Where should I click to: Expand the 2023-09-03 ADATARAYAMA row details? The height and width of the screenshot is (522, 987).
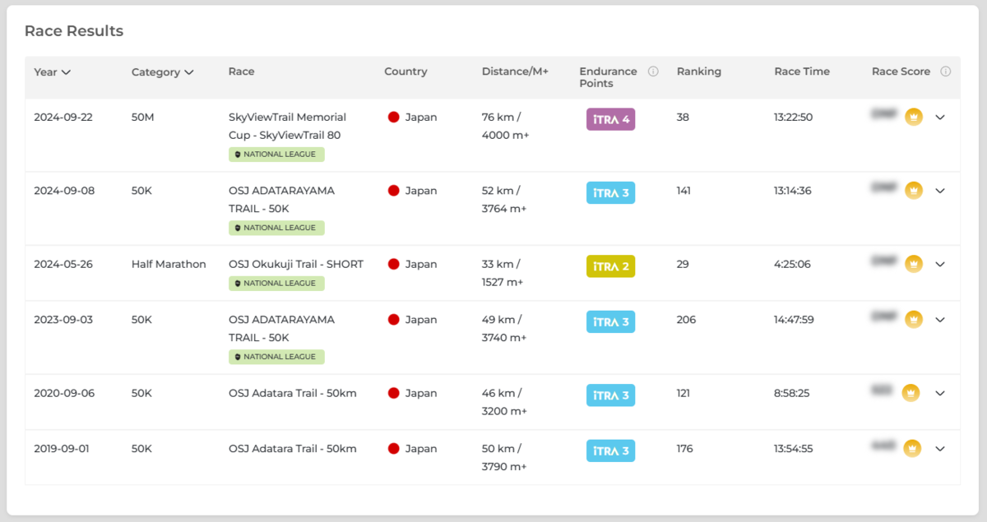pos(941,320)
